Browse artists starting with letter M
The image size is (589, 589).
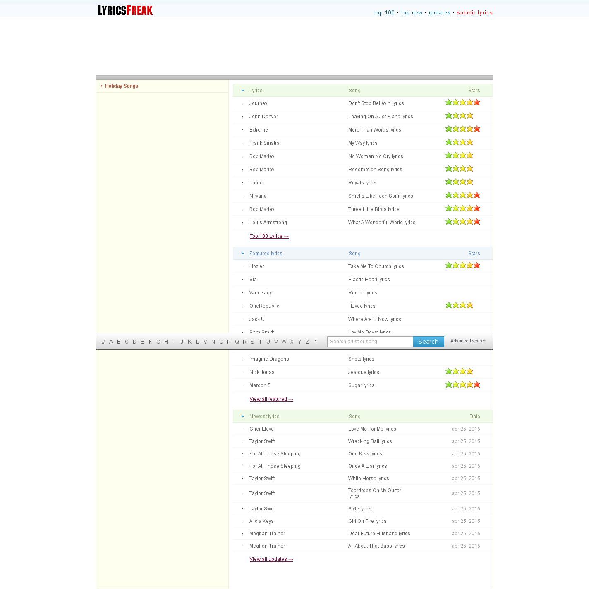coord(205,342)
